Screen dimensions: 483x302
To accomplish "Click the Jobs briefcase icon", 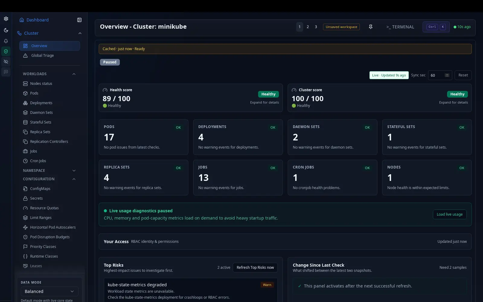I will (x=25, y=151).
